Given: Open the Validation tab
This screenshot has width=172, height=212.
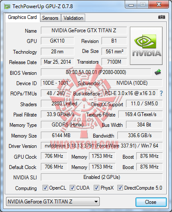Looking at the screenshot, I should 73,18.
